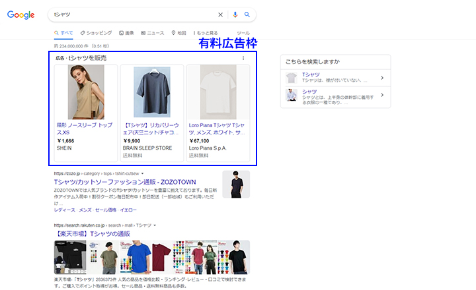Start voice search with microphone icon
The width and height of the screenshot is (476, 290).
tap(235, 14)
